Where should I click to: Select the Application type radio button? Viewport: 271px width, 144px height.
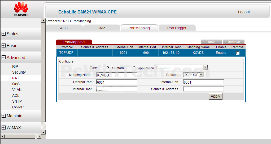point(134,68)
